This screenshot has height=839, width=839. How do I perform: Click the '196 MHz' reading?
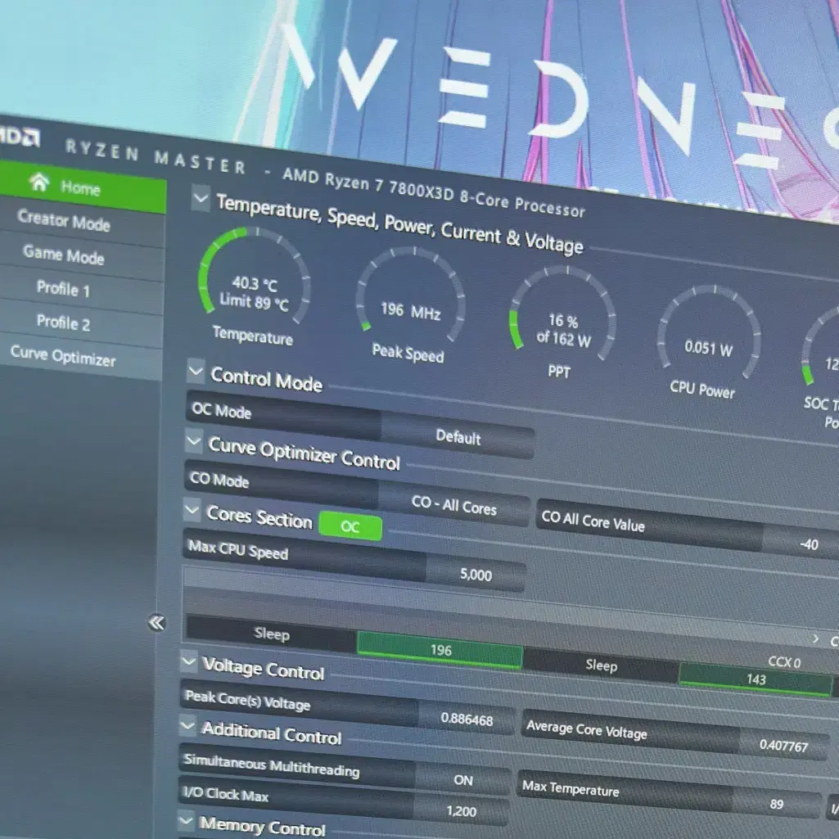[410, 310]
